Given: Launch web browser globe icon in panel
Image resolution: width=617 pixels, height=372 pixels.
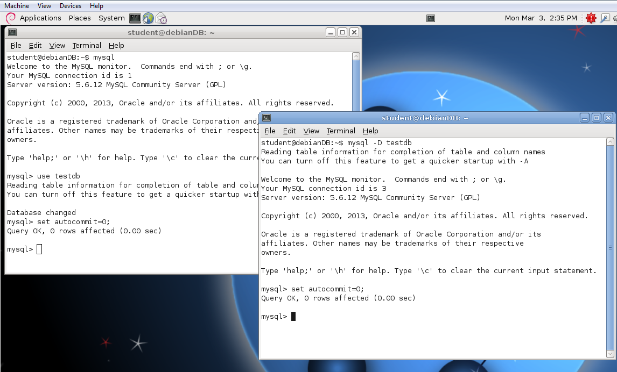Looking at the screenshot, I should 148,18.
